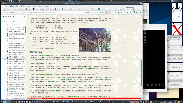Go to the Firefox home page
The width and height of the screenshot is (183, 103).
tap(13, 13)
